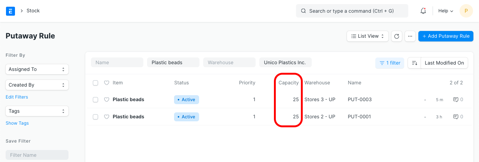479x162 pixels.
Task: Open the List View switcher
Action: tap(367, 36)
